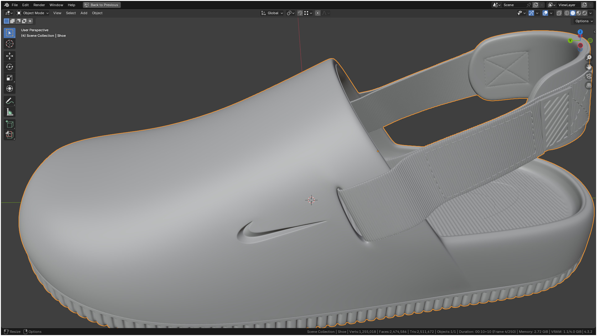This screenshot has width=597, height=336.
Task: Select subtract-selection mode icon
Action: (18, 21)
